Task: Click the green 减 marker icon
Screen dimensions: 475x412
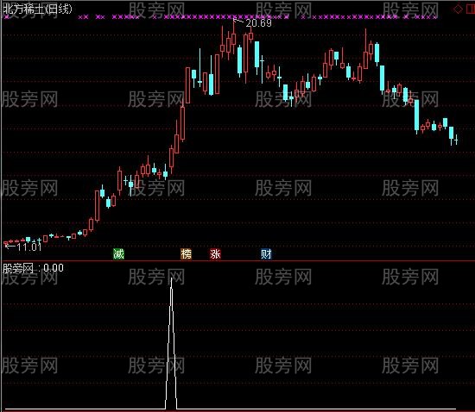Action: point(118,254)
